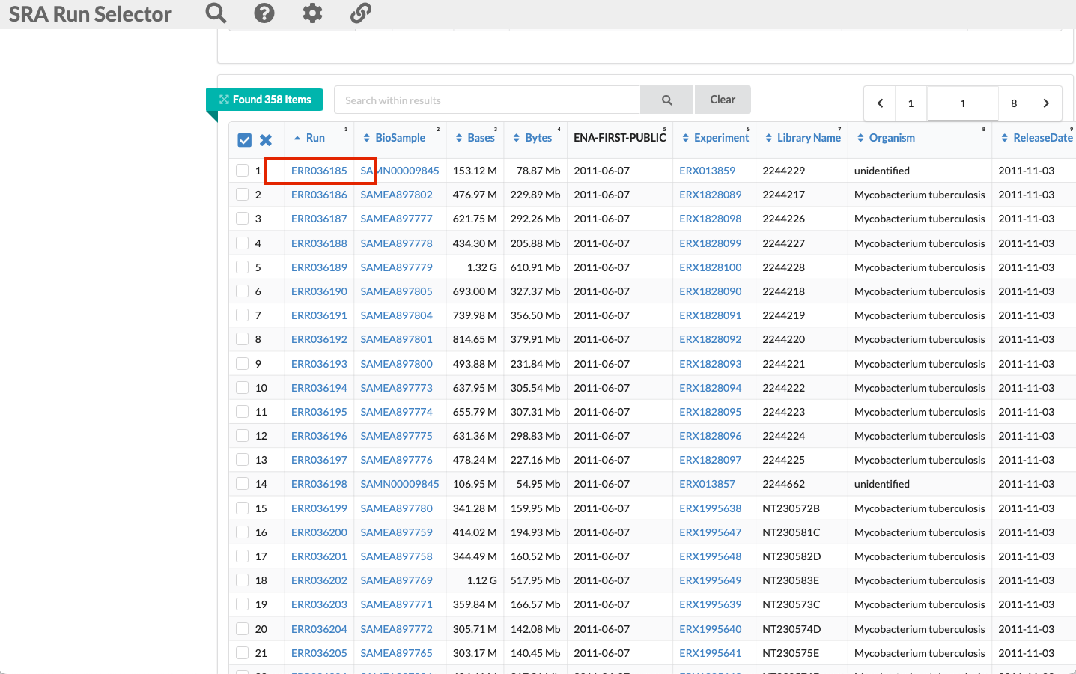The image size is (1076, 674).
Task: Go to next page with right chevron
Action: (1046, 103)
